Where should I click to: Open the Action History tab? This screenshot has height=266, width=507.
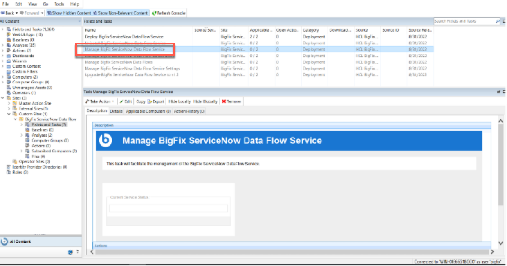tap(190, 111)
